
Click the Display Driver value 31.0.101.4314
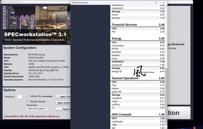coord(35,73)
